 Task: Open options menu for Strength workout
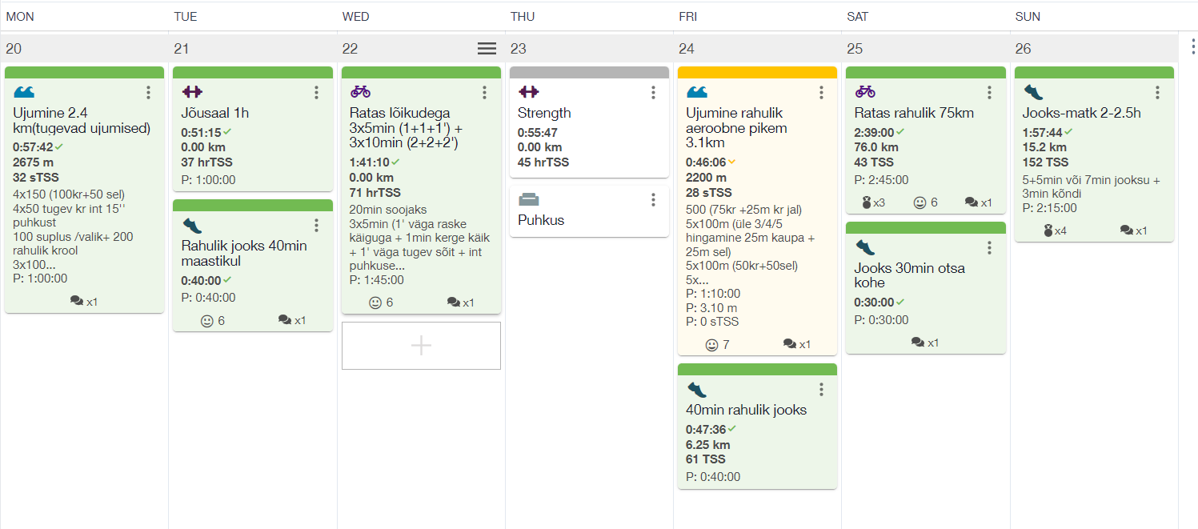tap(653, 92)
